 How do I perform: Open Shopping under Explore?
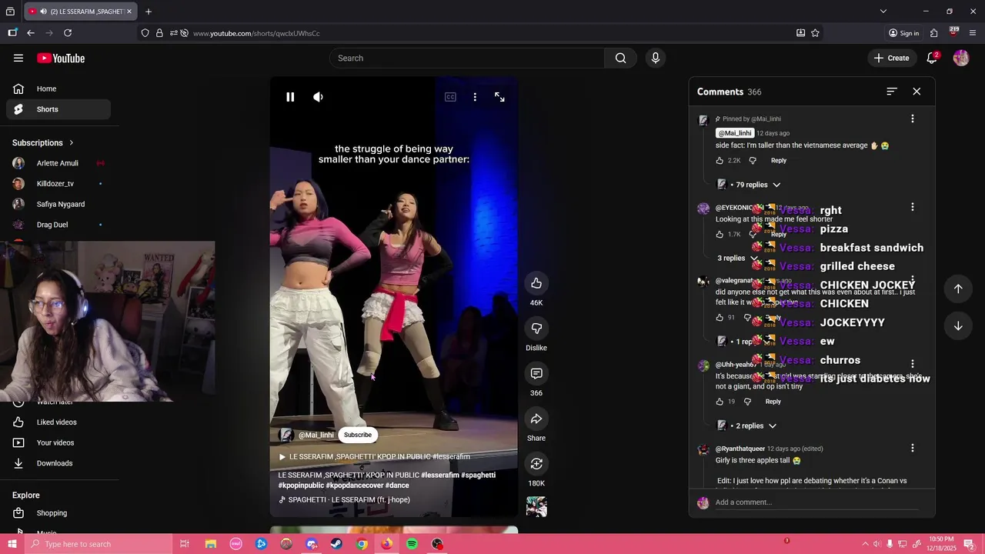click(x=58, y=513)
